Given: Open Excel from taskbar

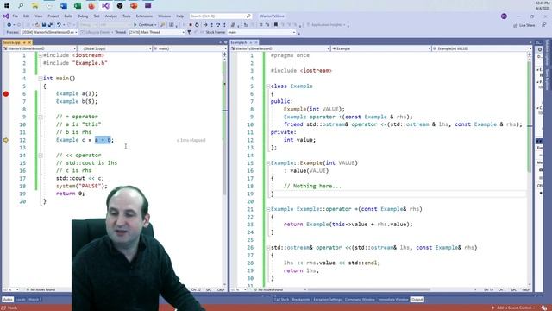Looking at the screenshot, I should (78, 6).
